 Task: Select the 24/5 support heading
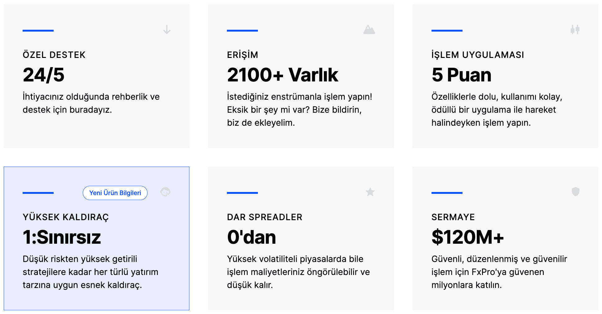43,75
